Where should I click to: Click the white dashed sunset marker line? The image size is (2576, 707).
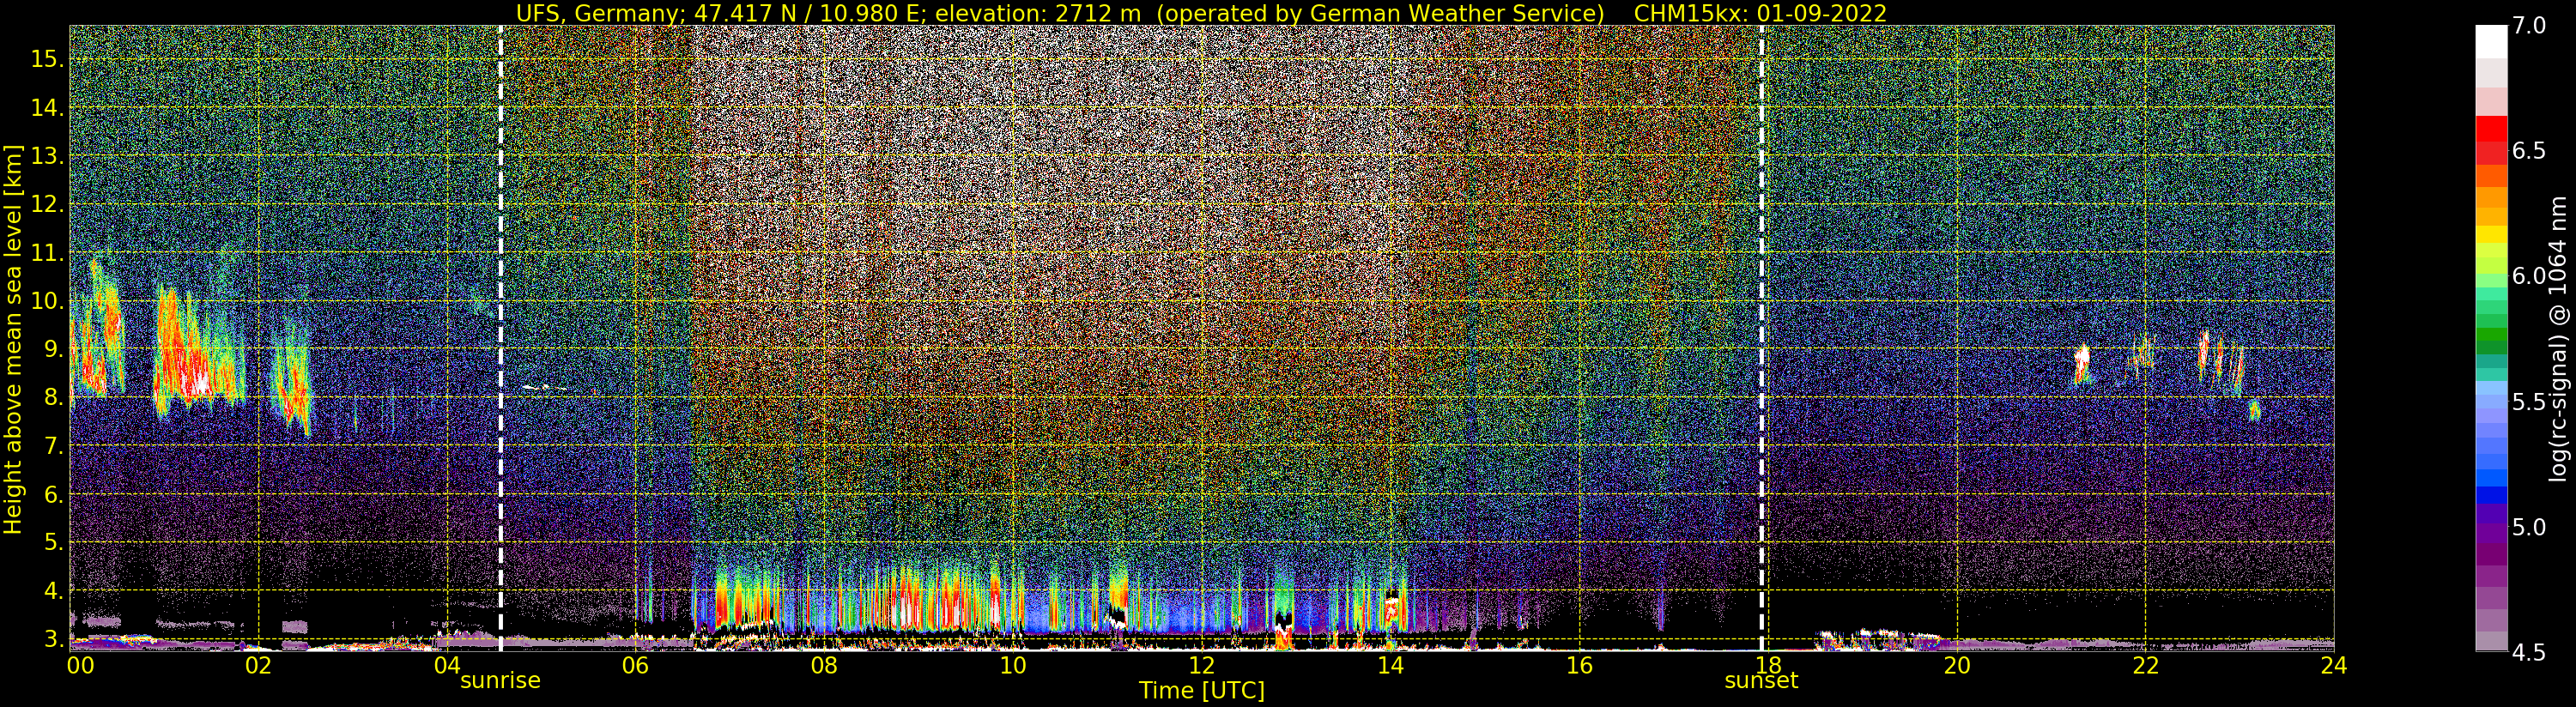click(x=1761, y=338)
